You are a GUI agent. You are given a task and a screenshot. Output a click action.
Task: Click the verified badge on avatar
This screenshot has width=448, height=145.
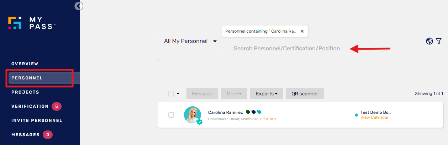(x=200, y=122)
